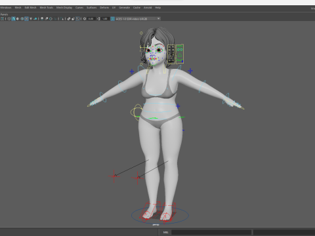This screenshot has width=315, height=236.
Task: Toggle screen space ambient occlusion icon
Action: (42, 19)
